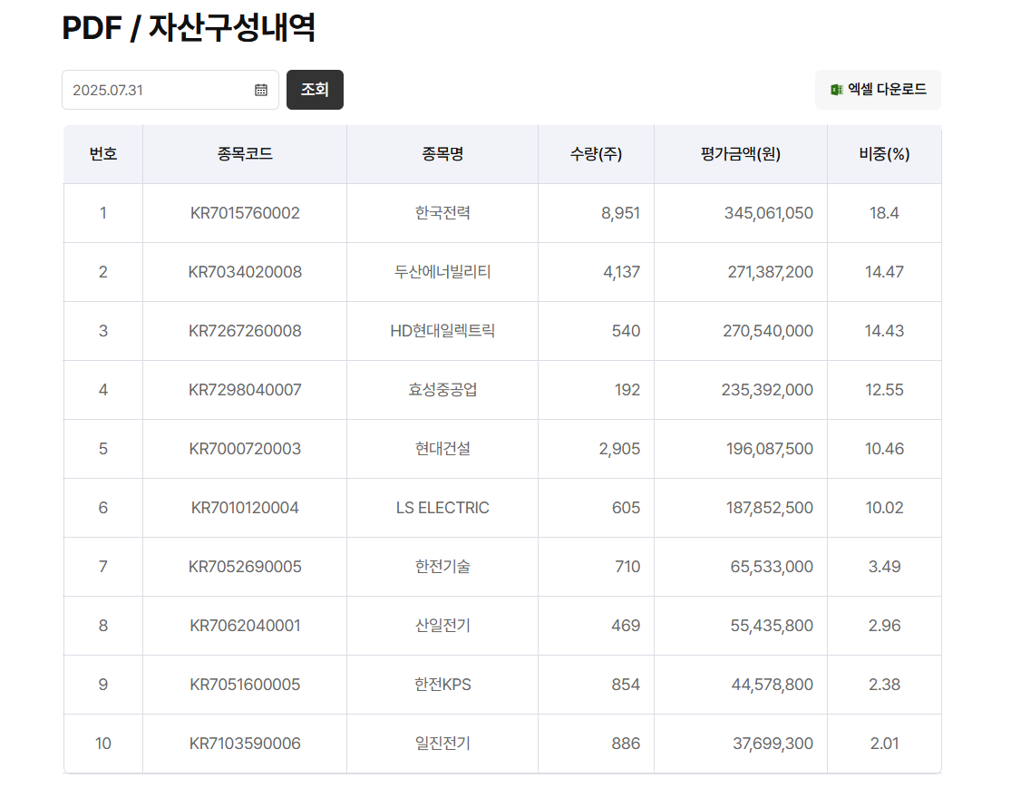Screen dimensions: 1011x788
Task: Select stock code KR7000720003
Action: 245,449
